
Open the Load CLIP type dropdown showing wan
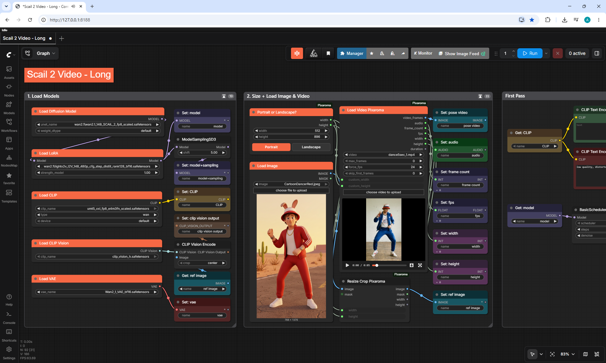click(97, 215)
